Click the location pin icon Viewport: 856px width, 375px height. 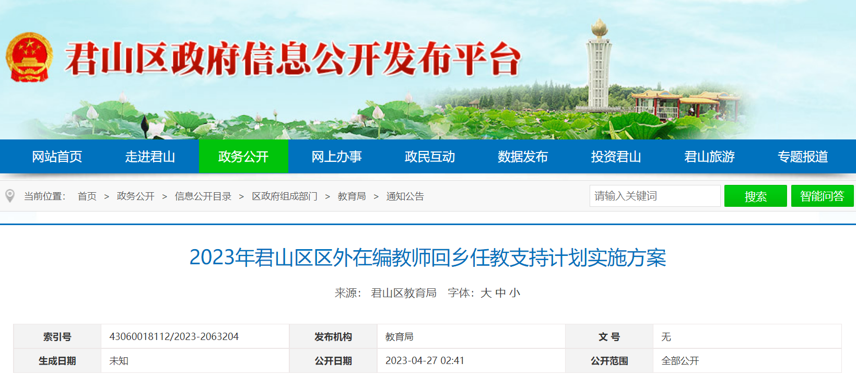[x=10, y=196]
